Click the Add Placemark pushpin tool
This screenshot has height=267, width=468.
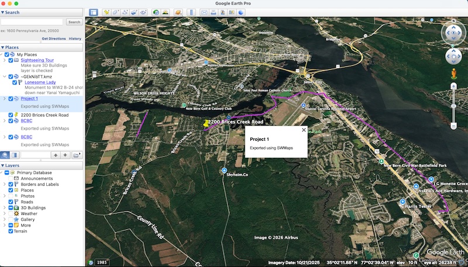[x=106, y=12]
